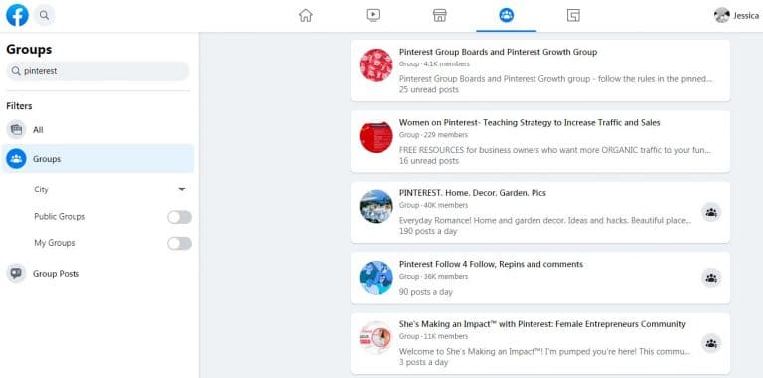Open Pinterest Follow 4 Follow group thumbnail
This screenshot has height=378, width=763.
pyautogui.click(x=377, y=278)
